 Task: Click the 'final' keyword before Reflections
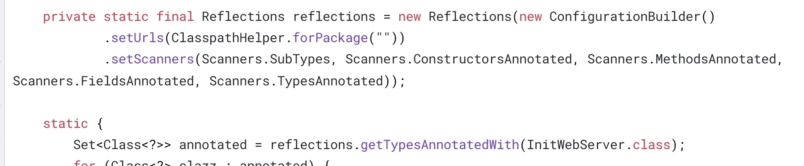pyautogui.click(x=175, y=17)
